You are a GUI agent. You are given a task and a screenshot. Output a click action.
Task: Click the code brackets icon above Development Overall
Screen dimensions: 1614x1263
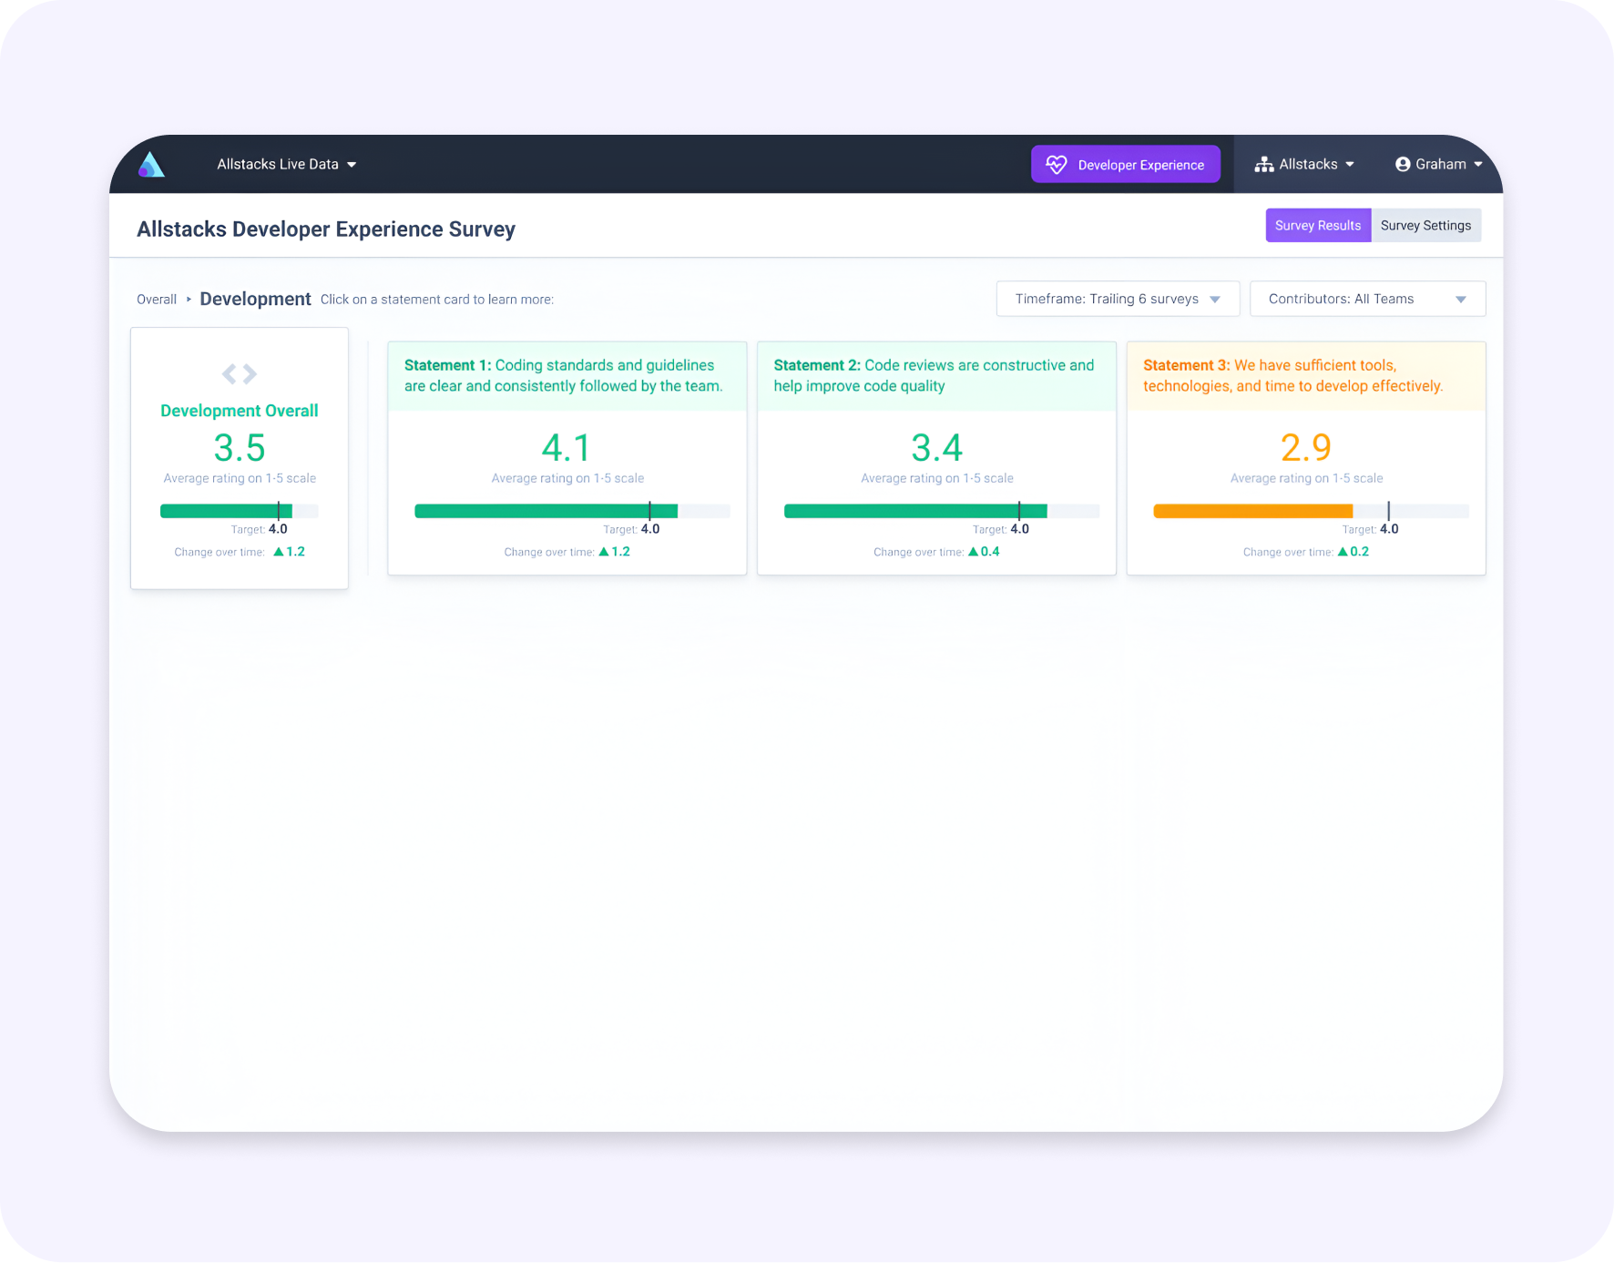[240, 374]
